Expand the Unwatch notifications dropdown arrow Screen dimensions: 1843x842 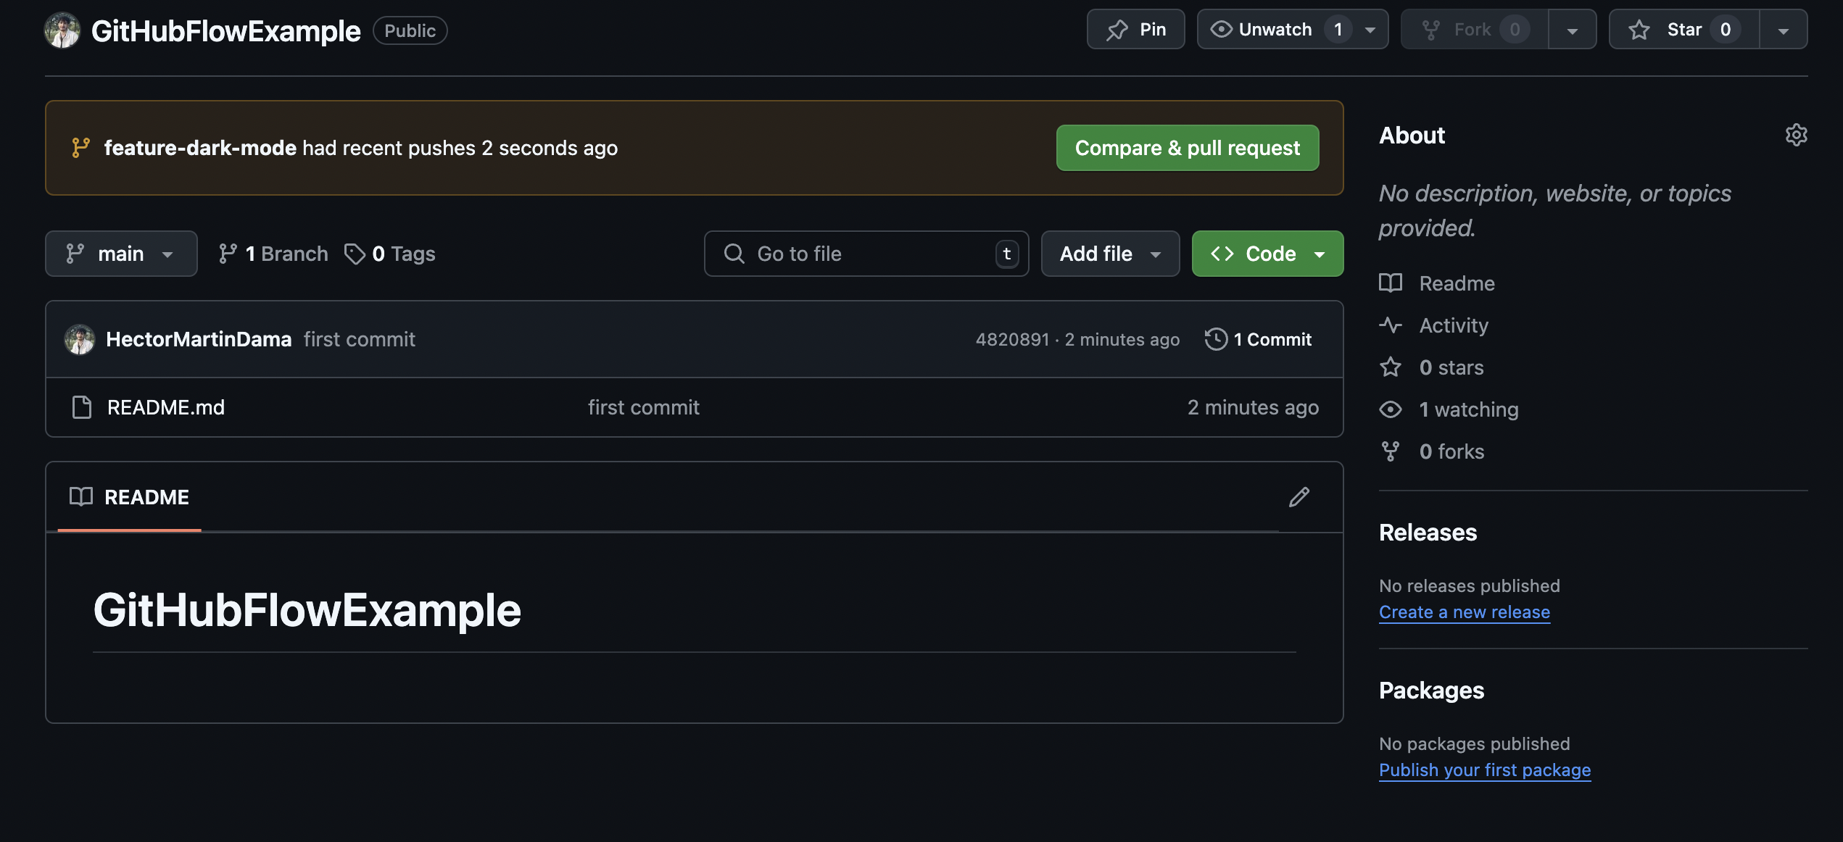coord(1370,30)
